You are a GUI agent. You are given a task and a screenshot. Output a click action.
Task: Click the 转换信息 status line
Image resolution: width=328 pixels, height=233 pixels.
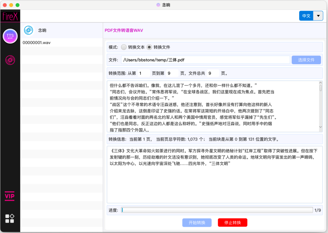[214, 139]
